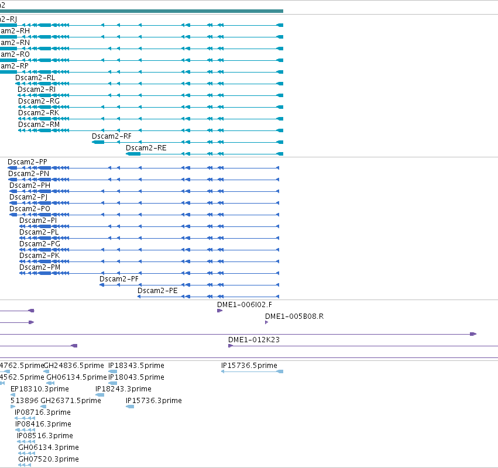
Task: Open the IP08516.3prime cDNA label
Action: (45, 436)
